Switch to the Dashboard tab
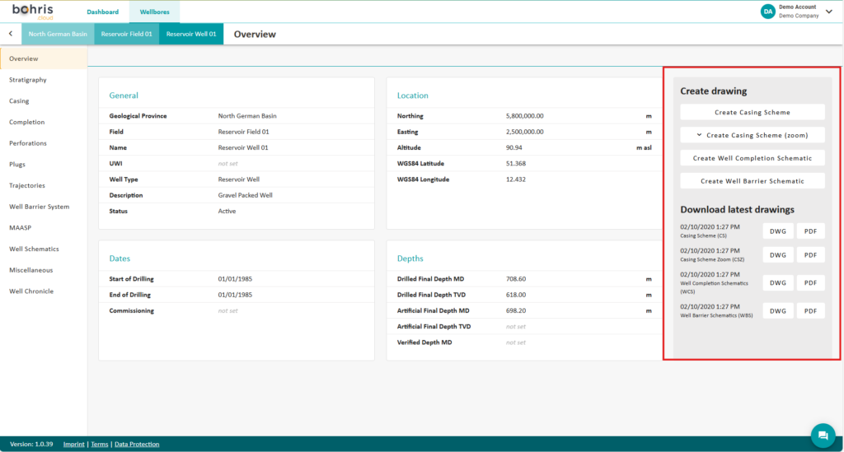844x452 pixels. 103,12
